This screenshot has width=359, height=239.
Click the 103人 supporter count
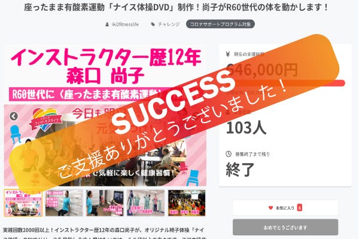click(247, 128)
